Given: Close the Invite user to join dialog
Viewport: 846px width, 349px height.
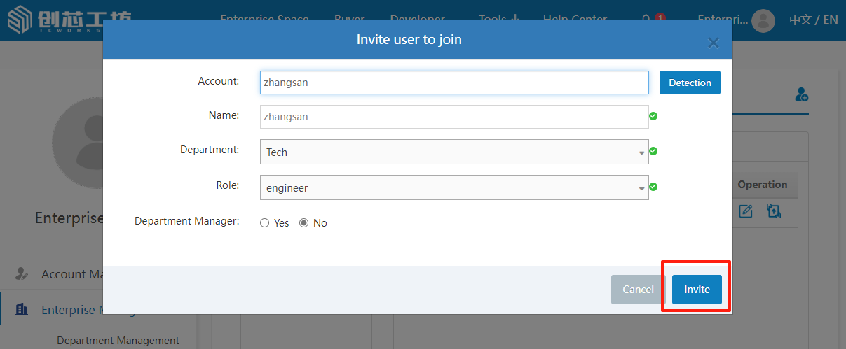Looking at the screenshot, I should (714, 43).
